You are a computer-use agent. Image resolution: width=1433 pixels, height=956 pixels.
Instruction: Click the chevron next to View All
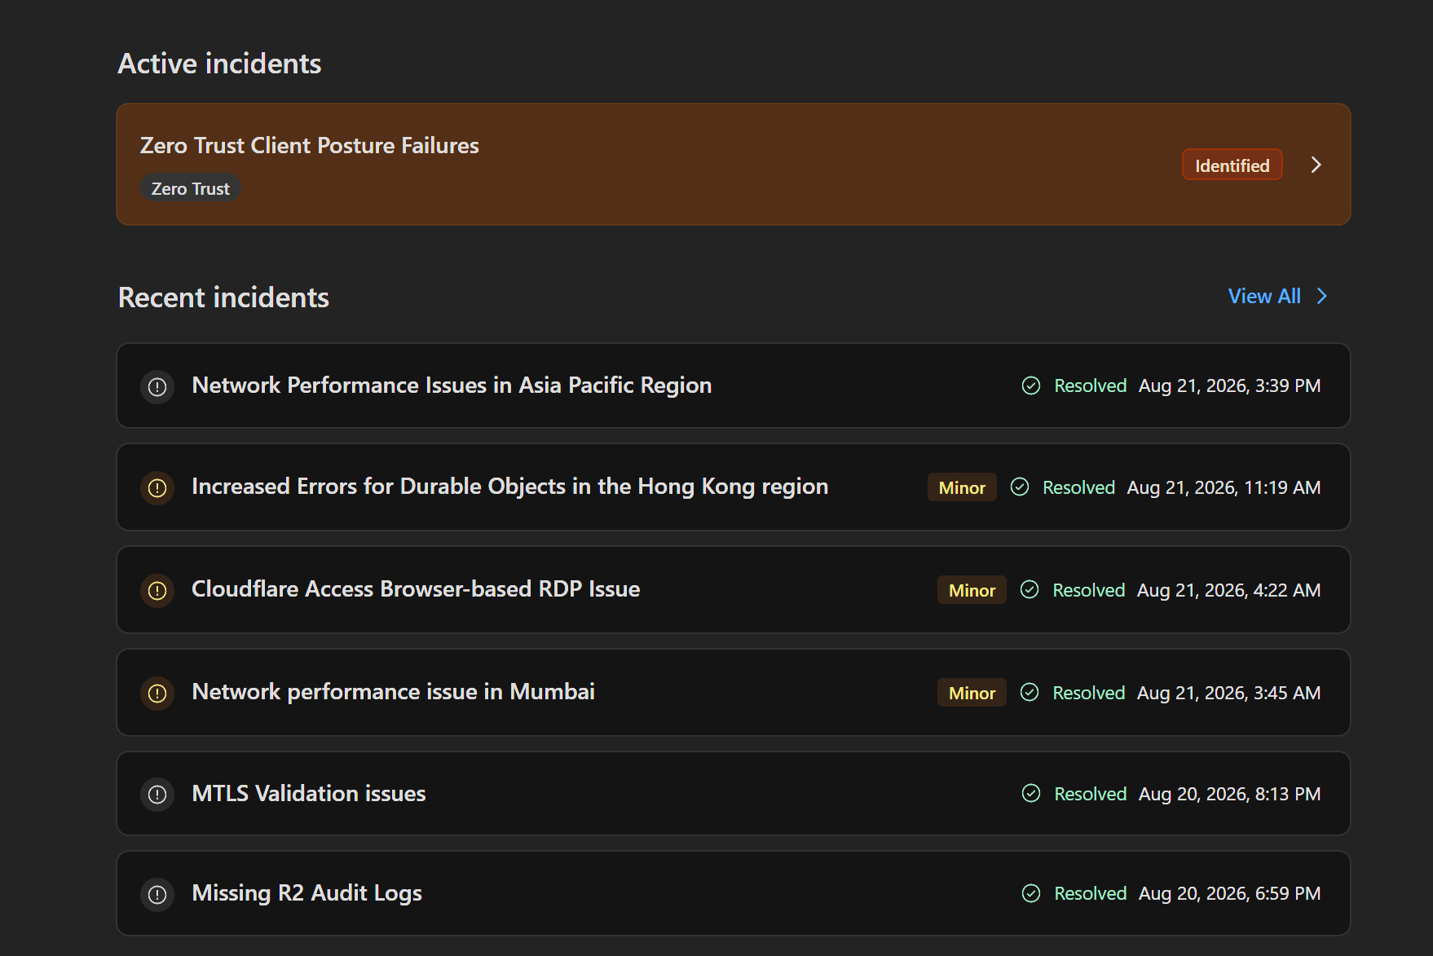click(1322, 296)
